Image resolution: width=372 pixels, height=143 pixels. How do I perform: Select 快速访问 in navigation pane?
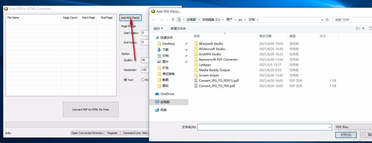coord(166,37)
